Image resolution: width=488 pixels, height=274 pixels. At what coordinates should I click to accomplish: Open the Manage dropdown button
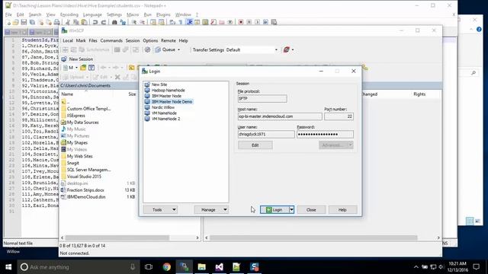pyautogui.click(x=211, y=210)
